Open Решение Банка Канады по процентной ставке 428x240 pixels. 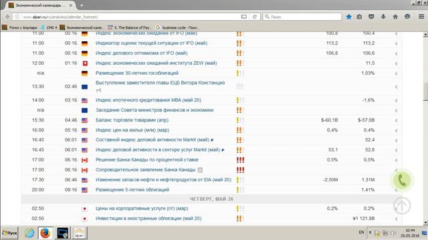click(x=147, y=160)
